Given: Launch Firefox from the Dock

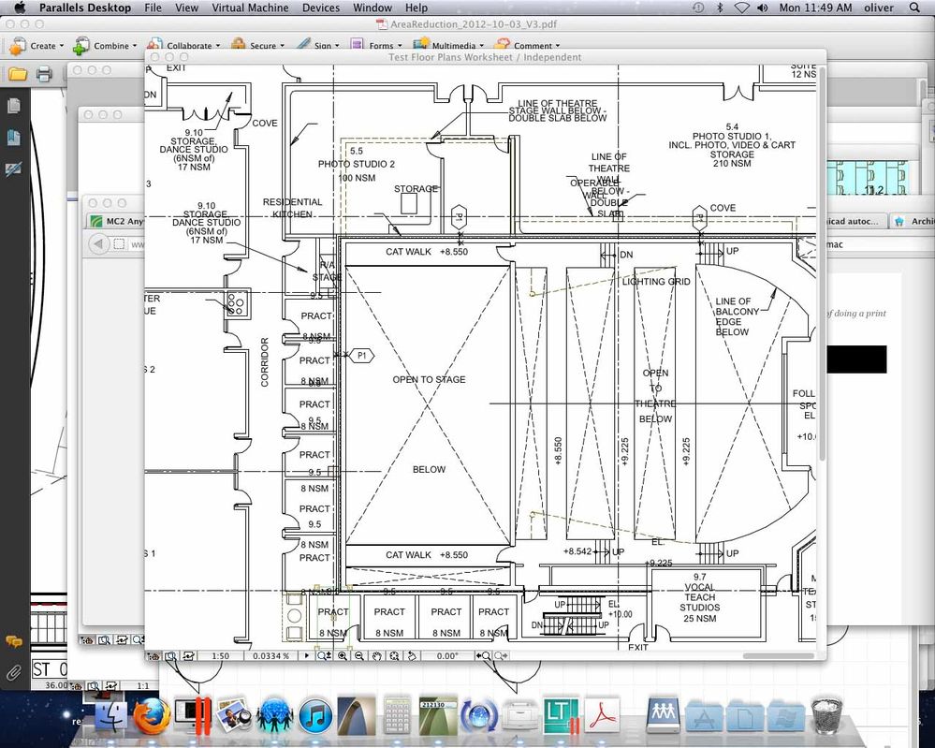Looking at the screenshot, I should (152, 716).
